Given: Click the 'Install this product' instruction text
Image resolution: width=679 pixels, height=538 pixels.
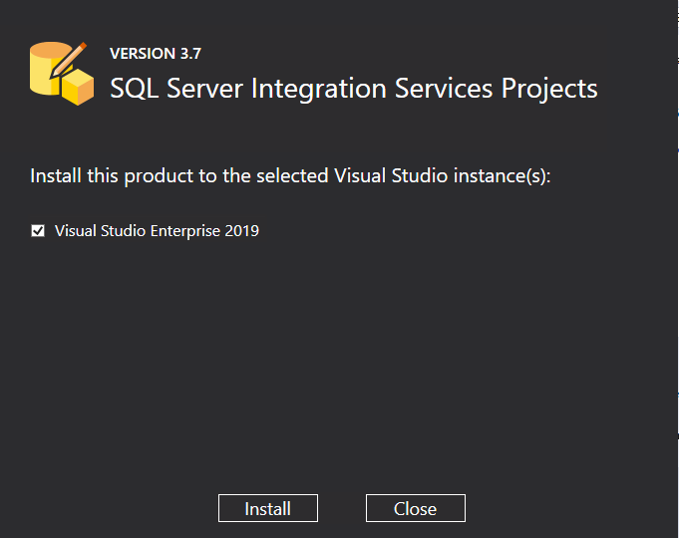Looking at the screenshot, I should click(x=290, y=176).
